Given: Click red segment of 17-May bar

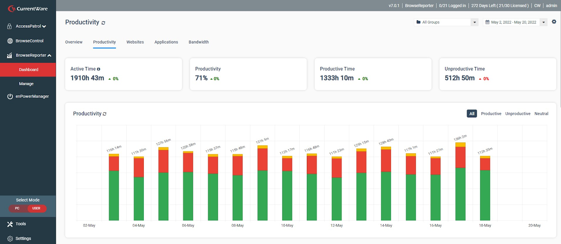Looking at the screenshot, I should click(460, 157).
